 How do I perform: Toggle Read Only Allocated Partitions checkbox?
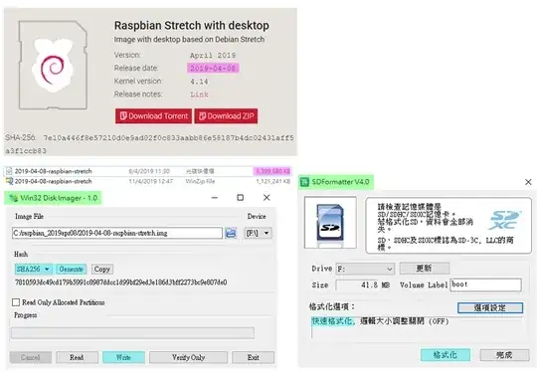click(x=16, y=302)
